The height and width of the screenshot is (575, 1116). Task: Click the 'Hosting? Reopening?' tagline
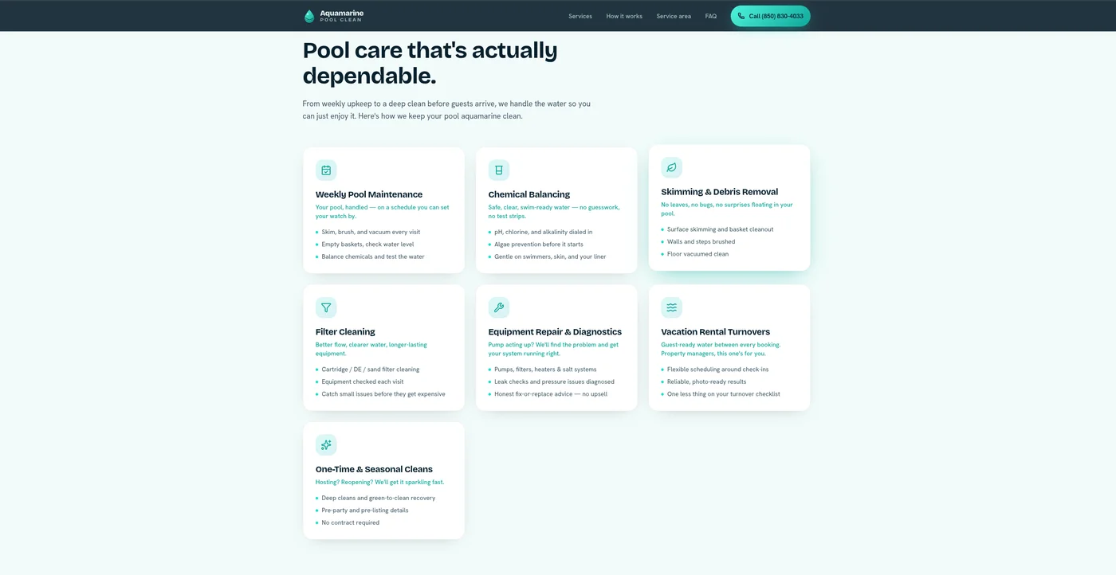pos(379,482)
